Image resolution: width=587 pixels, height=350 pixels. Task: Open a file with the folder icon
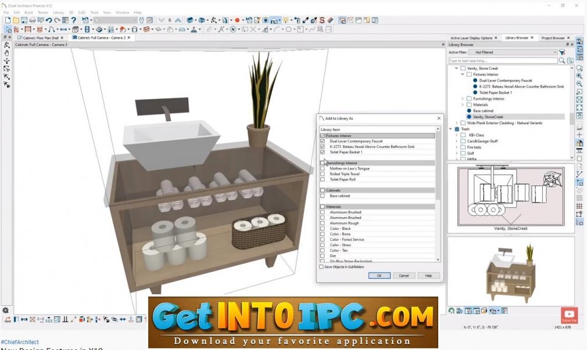point(16,20)
